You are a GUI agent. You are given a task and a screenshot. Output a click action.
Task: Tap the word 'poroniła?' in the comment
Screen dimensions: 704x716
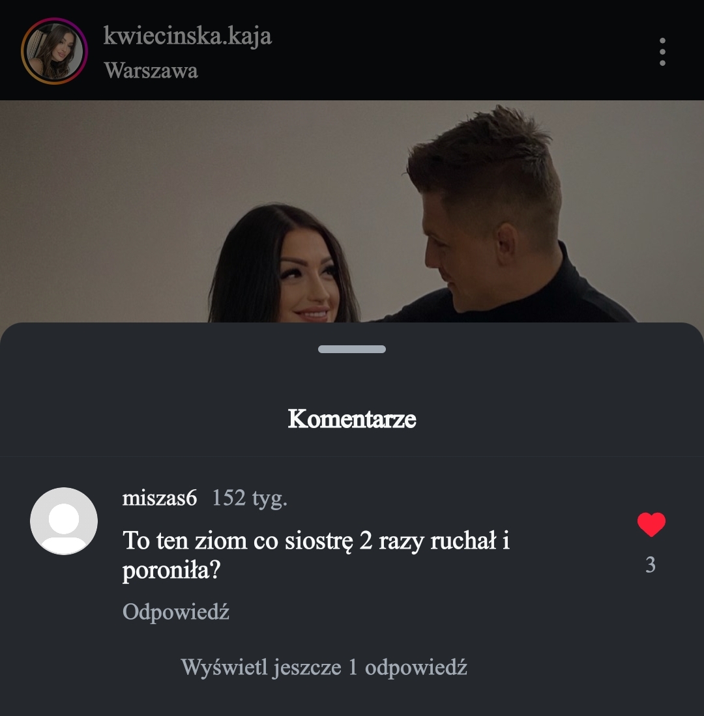(x=171, y=571)
